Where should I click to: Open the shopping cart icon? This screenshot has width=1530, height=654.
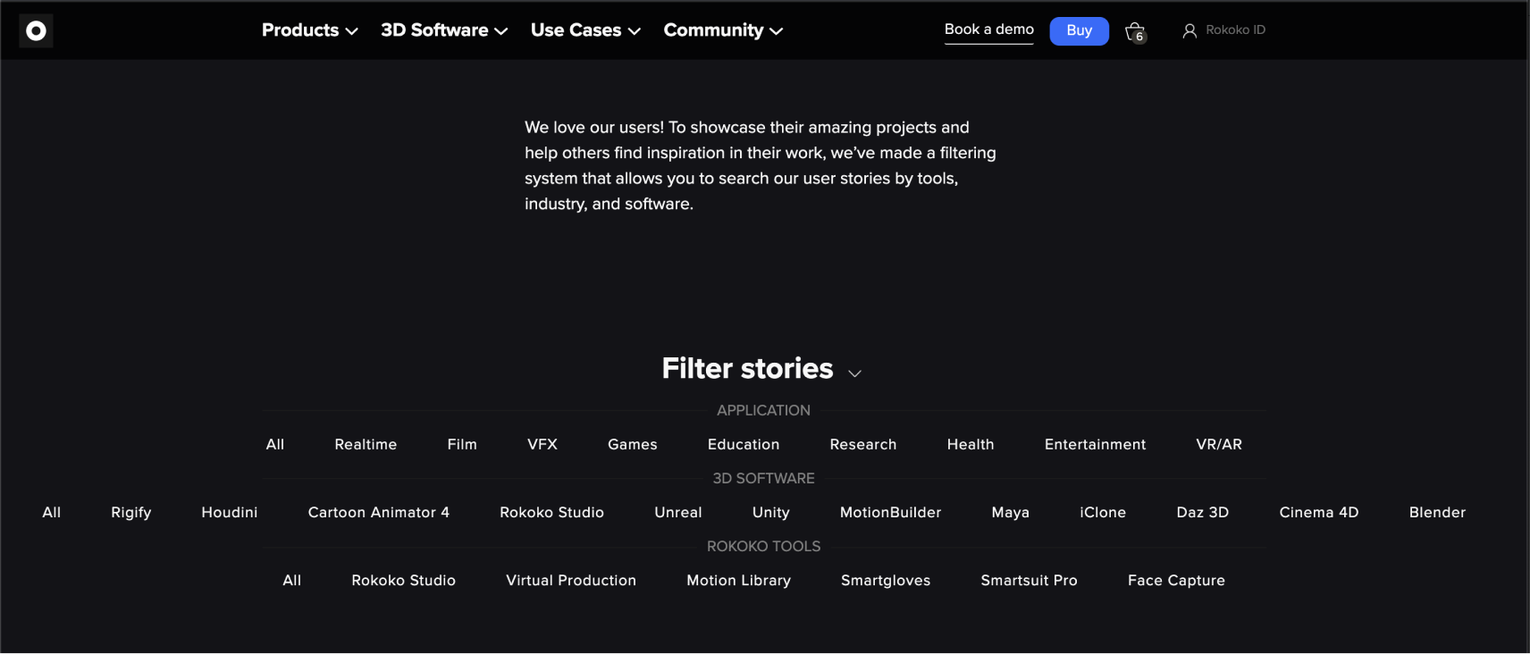coord(1135,32)
